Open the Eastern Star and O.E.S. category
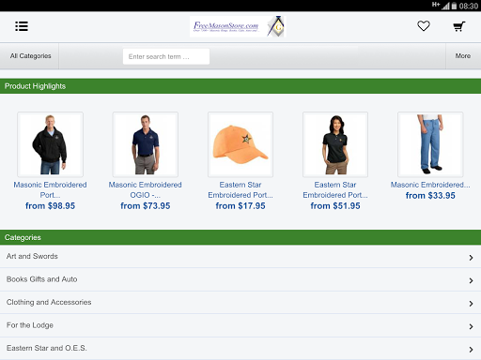 [240, 348]
